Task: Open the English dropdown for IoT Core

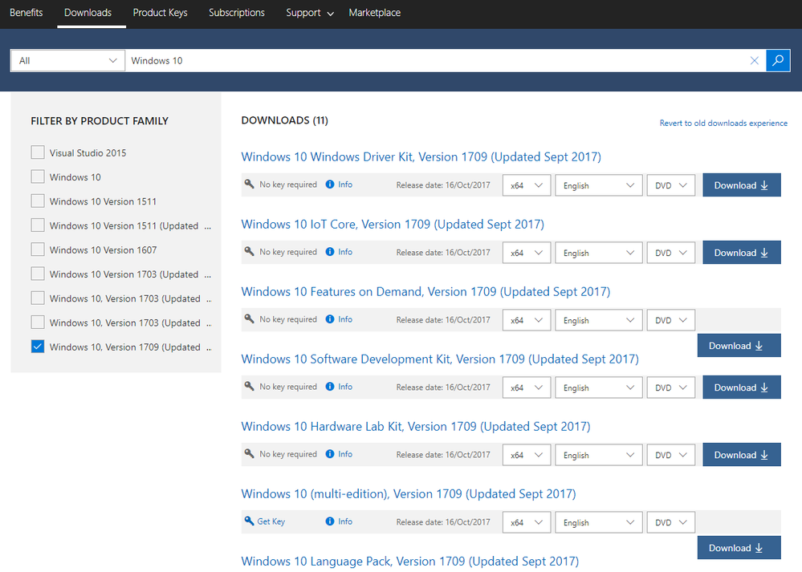Action: 598,253
